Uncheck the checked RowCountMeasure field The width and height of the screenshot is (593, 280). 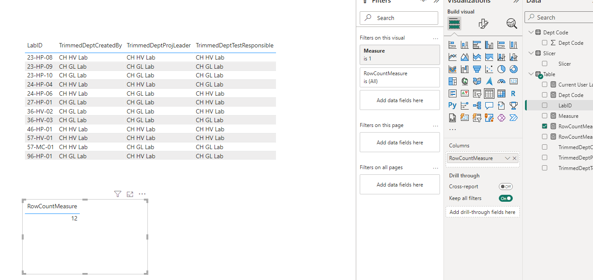545,126
